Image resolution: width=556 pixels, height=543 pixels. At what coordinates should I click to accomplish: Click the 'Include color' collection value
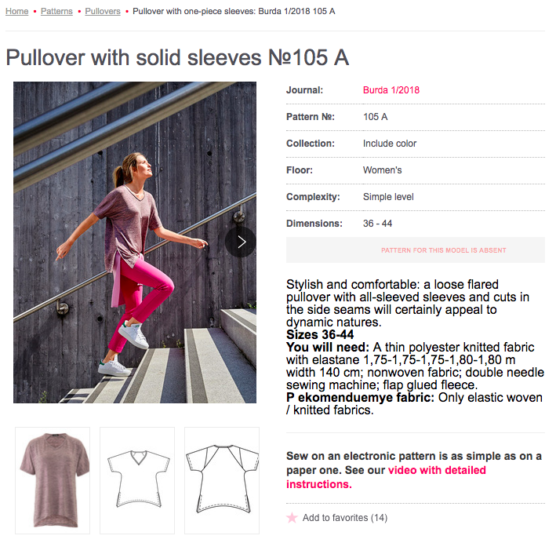[390, 144]
